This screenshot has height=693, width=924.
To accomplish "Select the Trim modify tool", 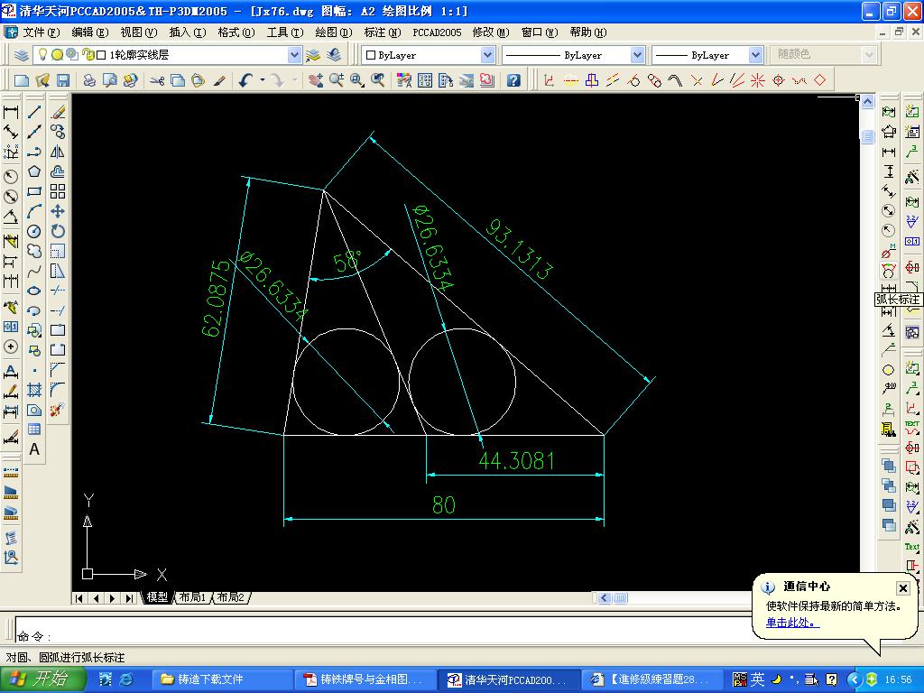I will click(x=58, y=291).
